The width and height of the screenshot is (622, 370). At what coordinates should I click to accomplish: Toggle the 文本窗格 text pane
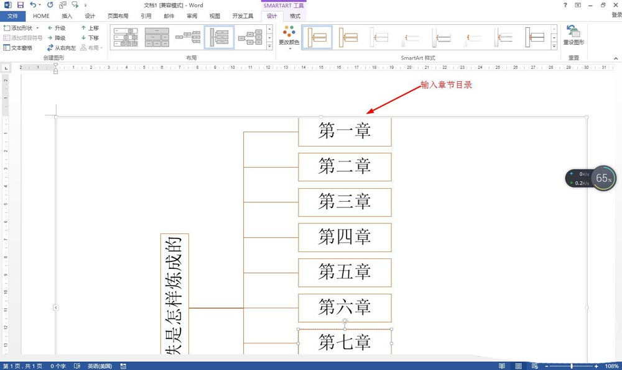click(18, 48)
